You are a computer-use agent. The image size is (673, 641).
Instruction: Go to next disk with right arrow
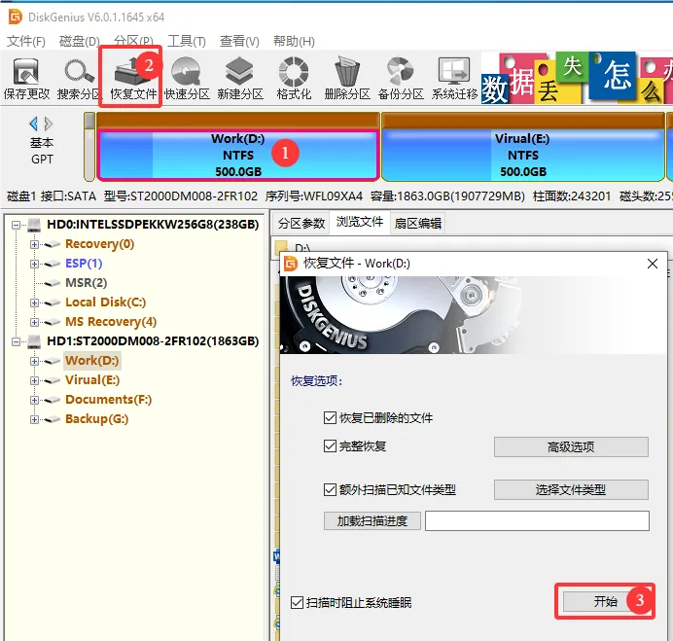pyautogui.click(x=49, y=124)
